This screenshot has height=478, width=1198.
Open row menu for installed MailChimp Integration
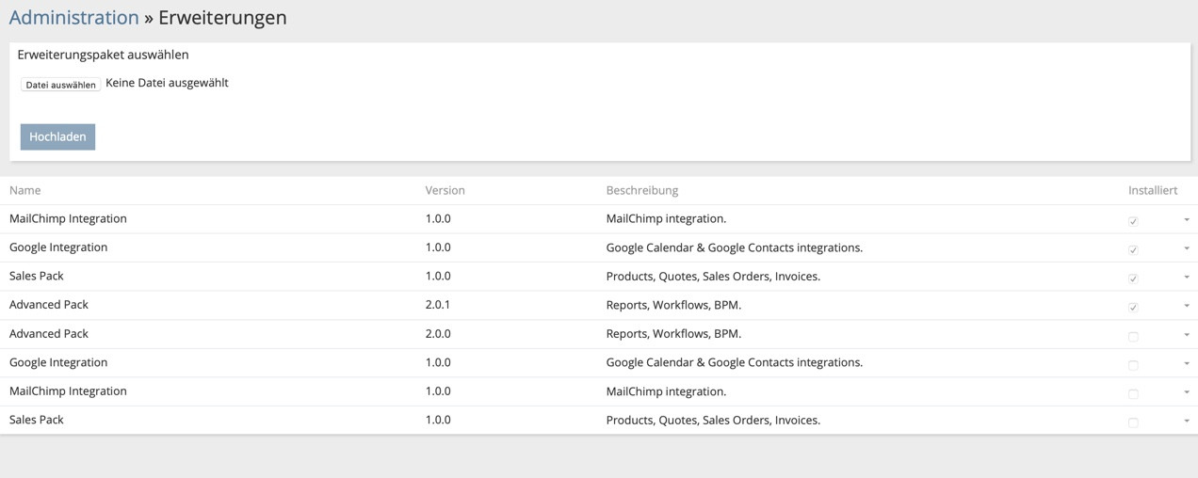(1186, 220)
